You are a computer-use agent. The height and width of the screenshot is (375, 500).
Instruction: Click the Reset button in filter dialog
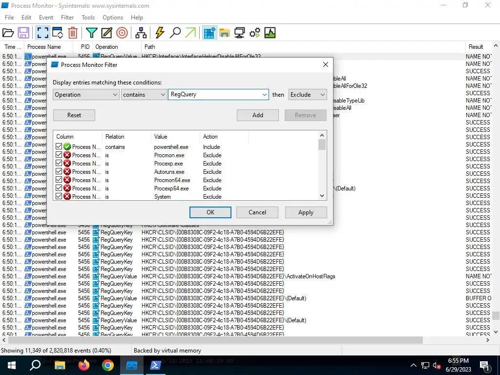[x=74, y=115]
